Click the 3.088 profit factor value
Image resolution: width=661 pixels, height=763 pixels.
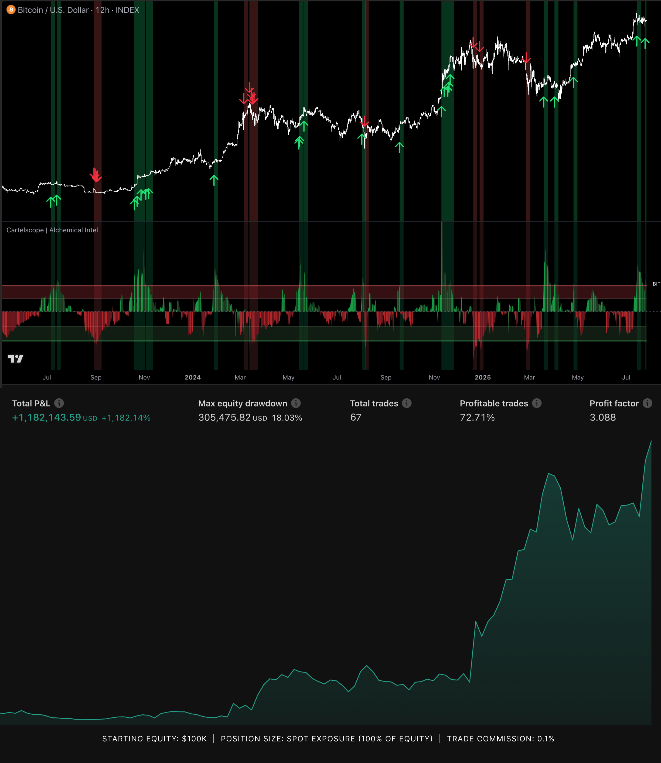click(x=603, y=417)
